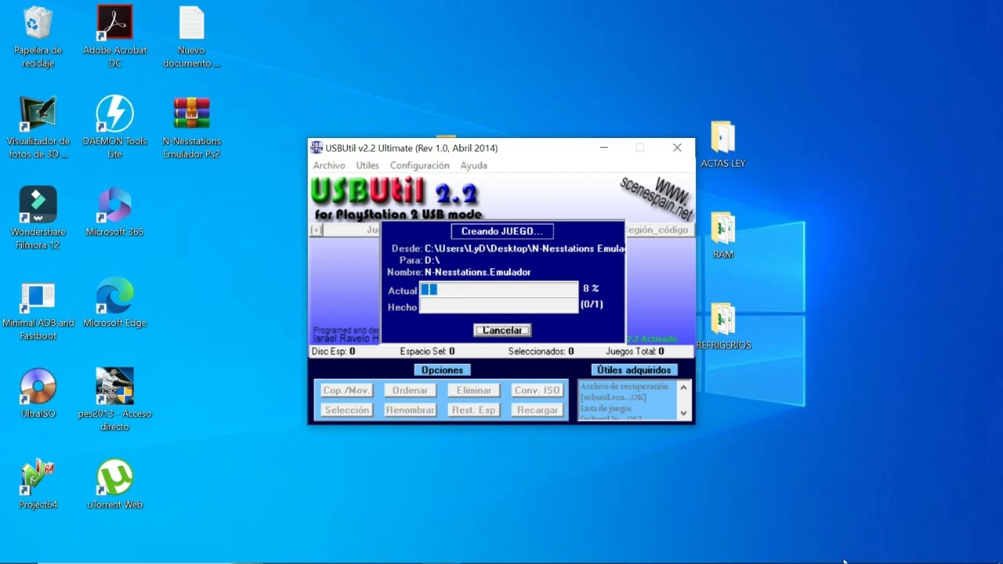Click the Eliminar button
The width and height of the screenshot is (1003, 564).
pyautogui.click(x=473, y=390)
